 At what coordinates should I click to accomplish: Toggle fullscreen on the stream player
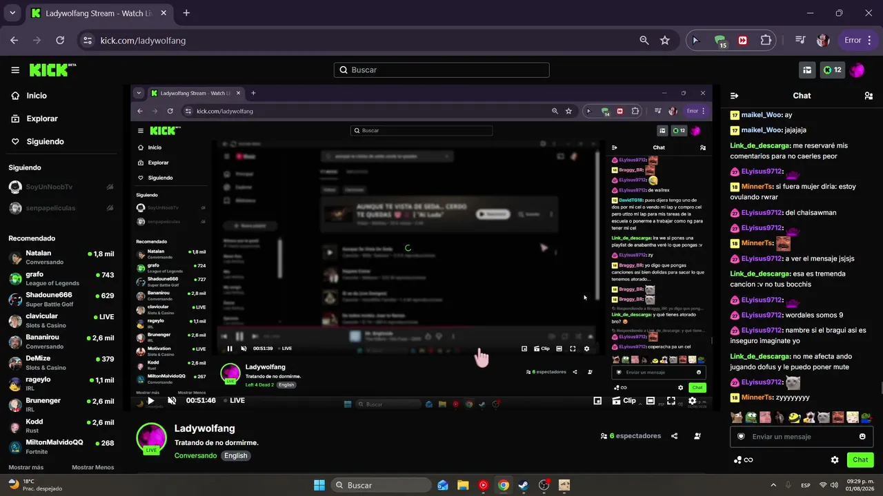click(671, 400)
